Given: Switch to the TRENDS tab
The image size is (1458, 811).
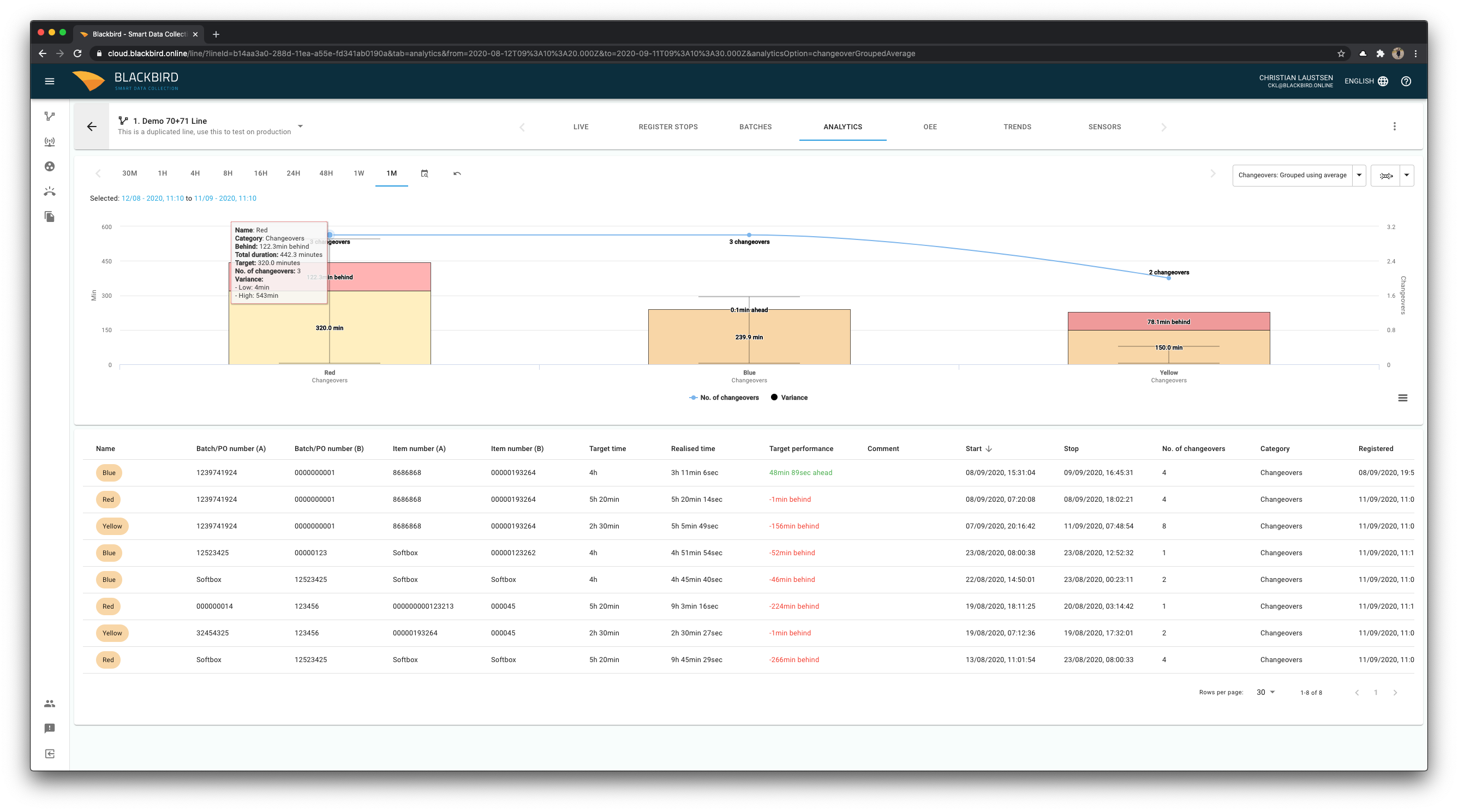Looking at the screenshot, I should [1017, 127].
